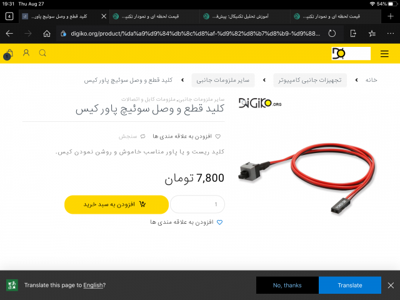Viewport: 400px width, 300px height.
Task: Open the hamburger menu
Action: point(384,54)
